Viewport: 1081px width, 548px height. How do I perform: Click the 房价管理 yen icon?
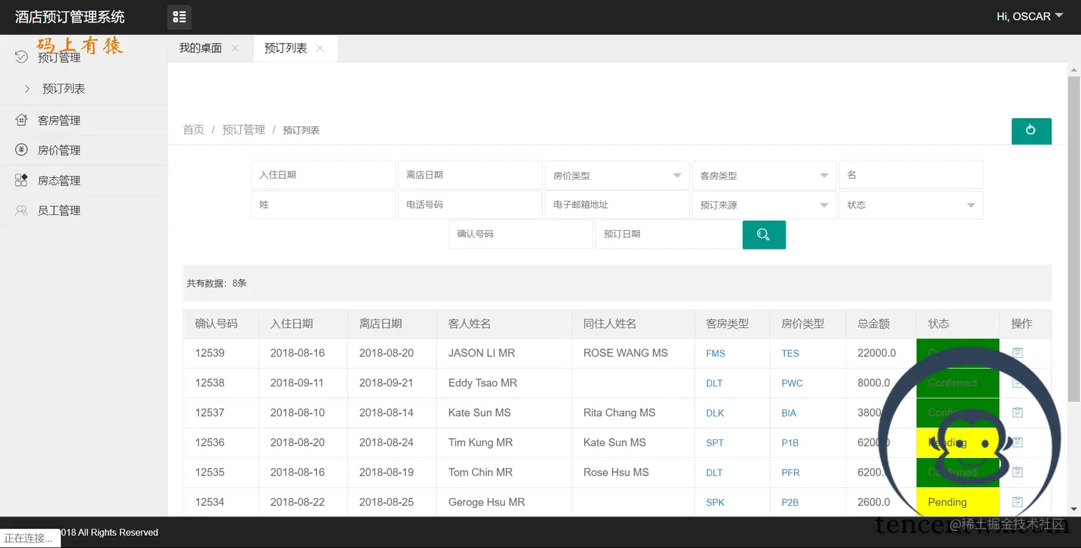pyautogui.click(x=21, y=150)
